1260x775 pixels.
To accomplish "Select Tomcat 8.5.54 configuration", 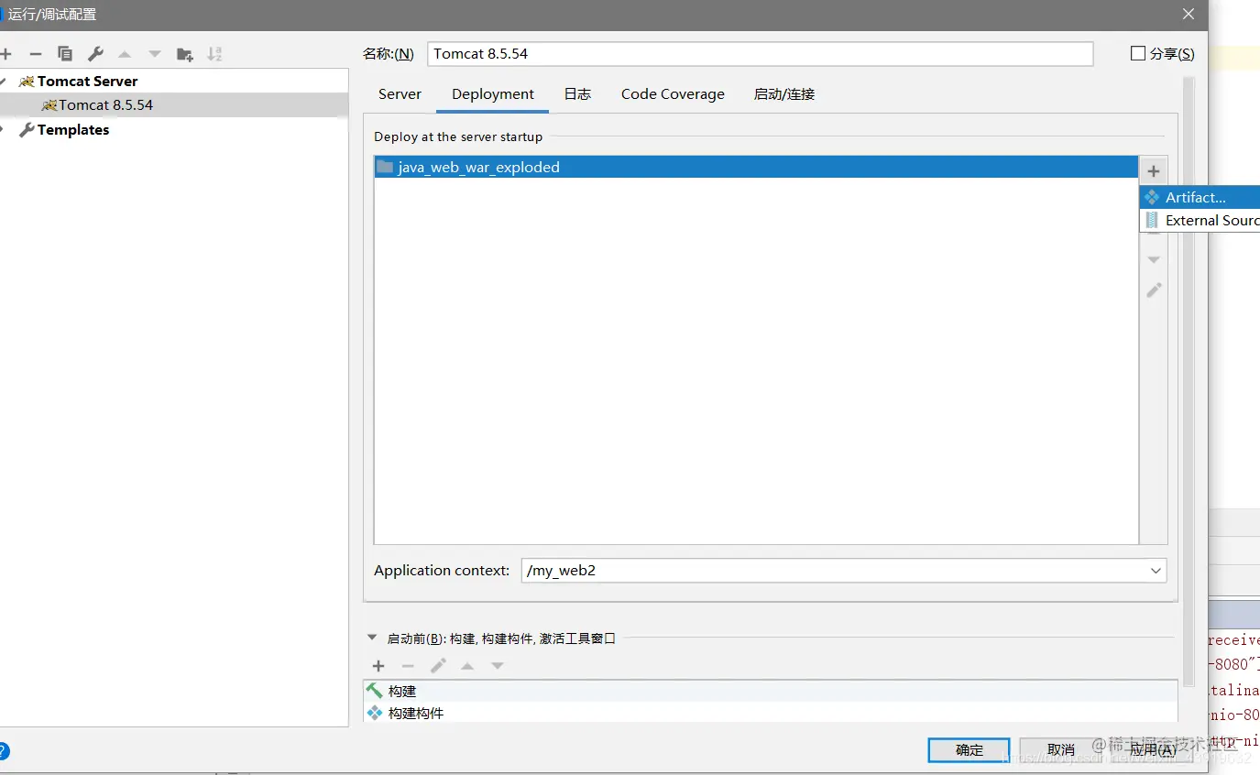I will [174, 105].
